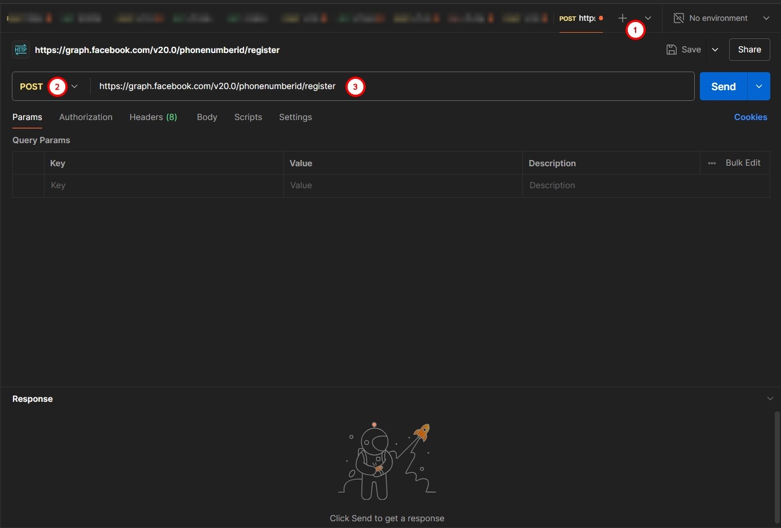Open the three-dot column options menu

[712, 163]
